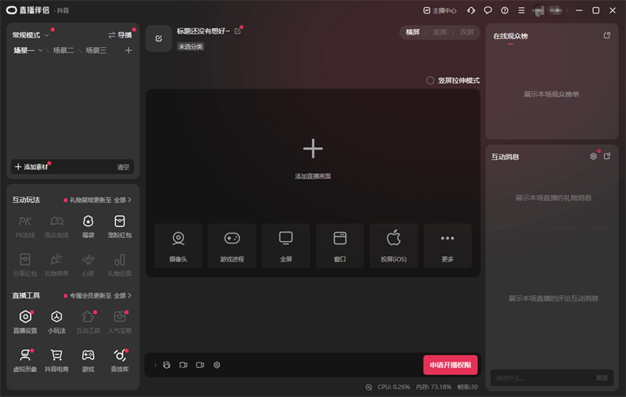This screenshot has width=626, height=397.
Task: Open 直播设置 live settings
Action: pos(26,320)
